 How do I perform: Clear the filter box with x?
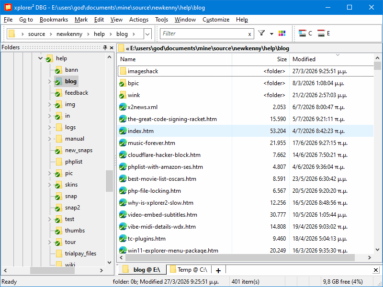(x=249, y=34)
